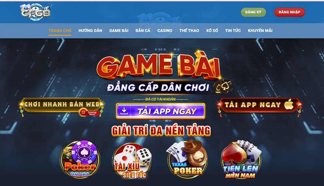
Task: Click the CFG8 logo in header
Action: click(x=36, y=12)
